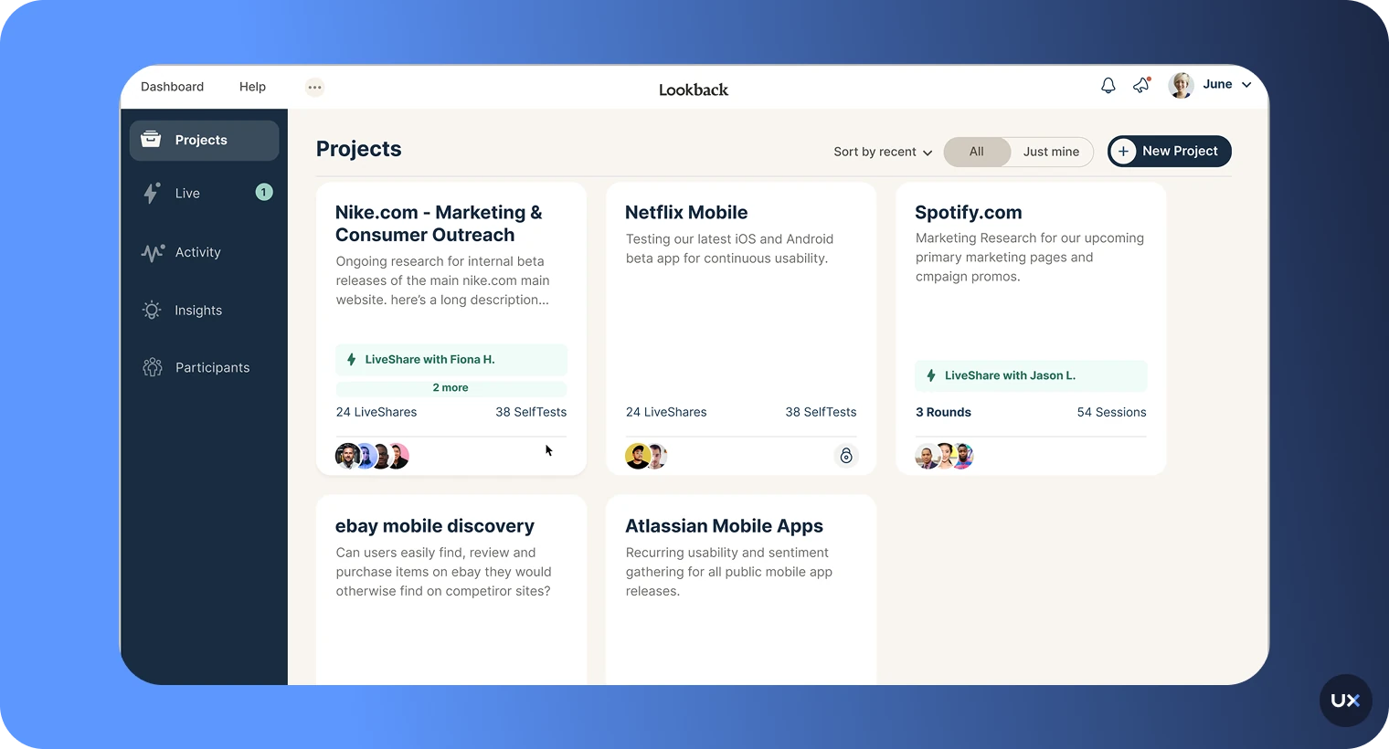
Task: Open the Participants sidebar section
Action: click(x=204, y=367)
